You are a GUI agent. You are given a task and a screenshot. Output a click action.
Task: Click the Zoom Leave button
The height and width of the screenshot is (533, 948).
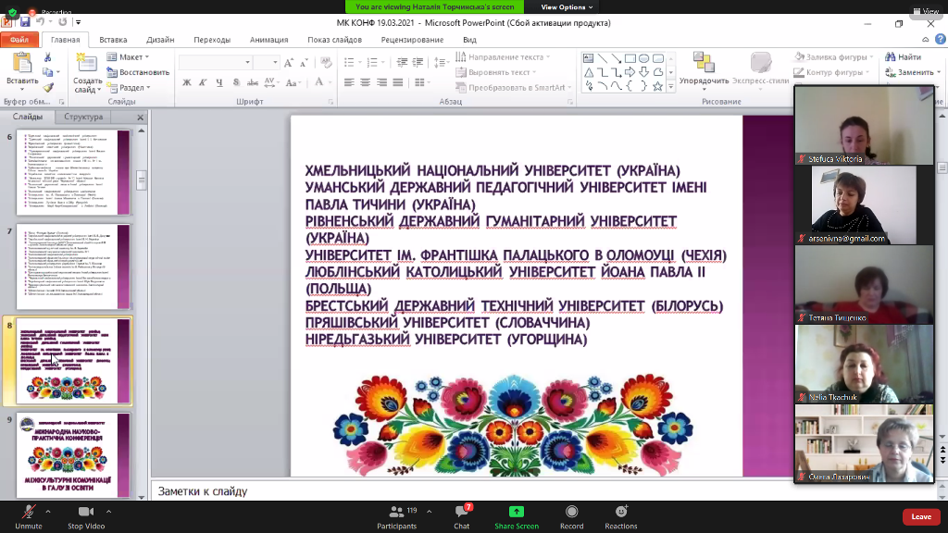pyautogui.click(x=921, y=516)
